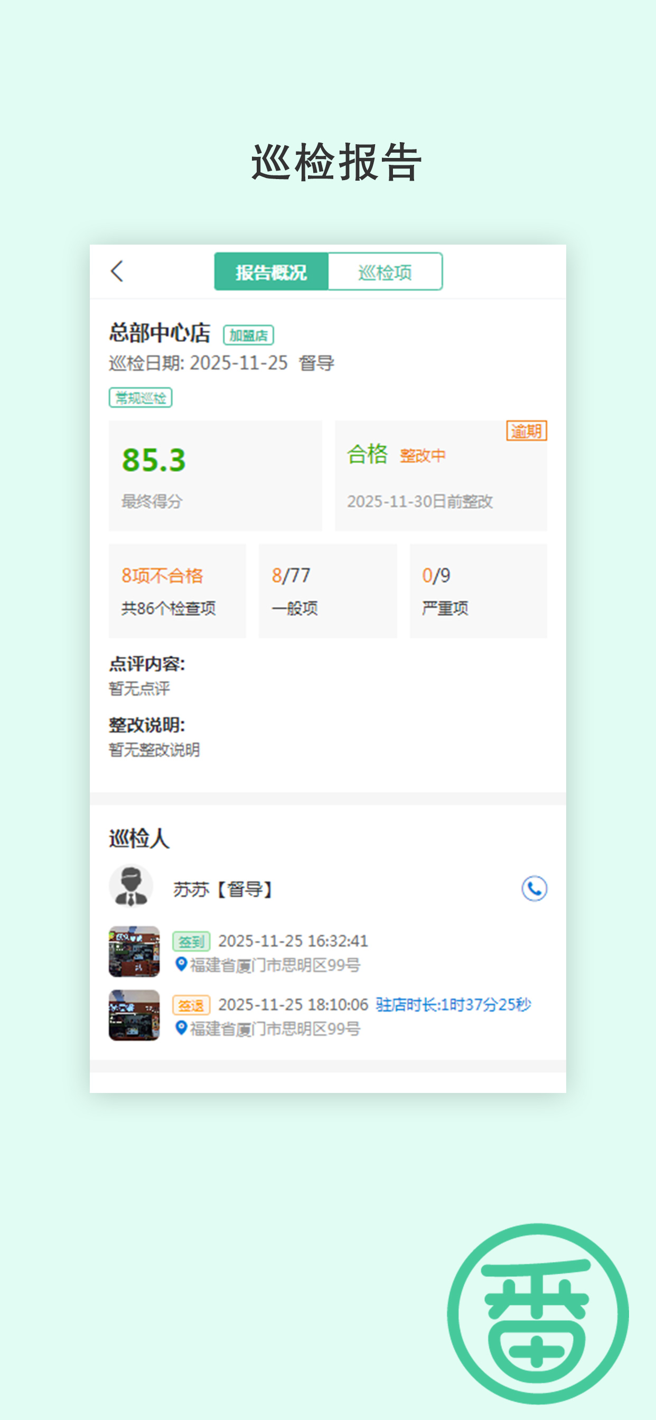This screenshot has height=1420, width=656.
Task: View the 8/77 一般项 card
Action: [328, 591]
